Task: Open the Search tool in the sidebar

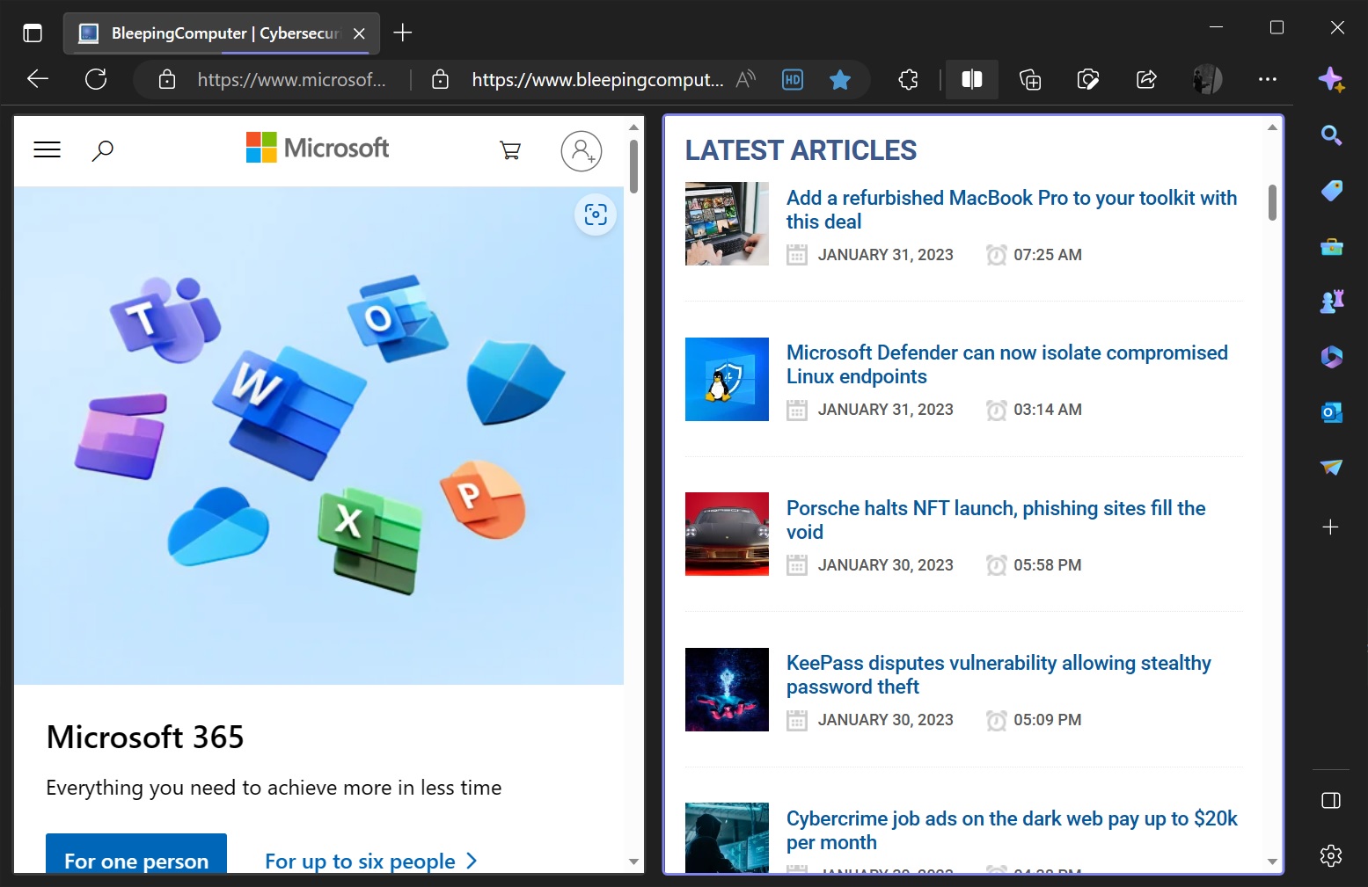Action: pyautogui.click(x=1331, y=135)
